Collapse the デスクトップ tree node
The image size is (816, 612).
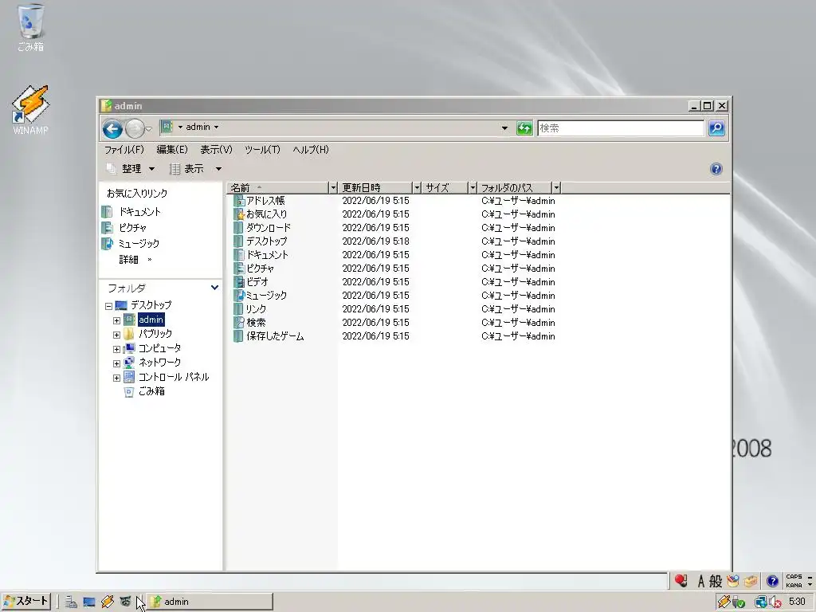[108, 306]
